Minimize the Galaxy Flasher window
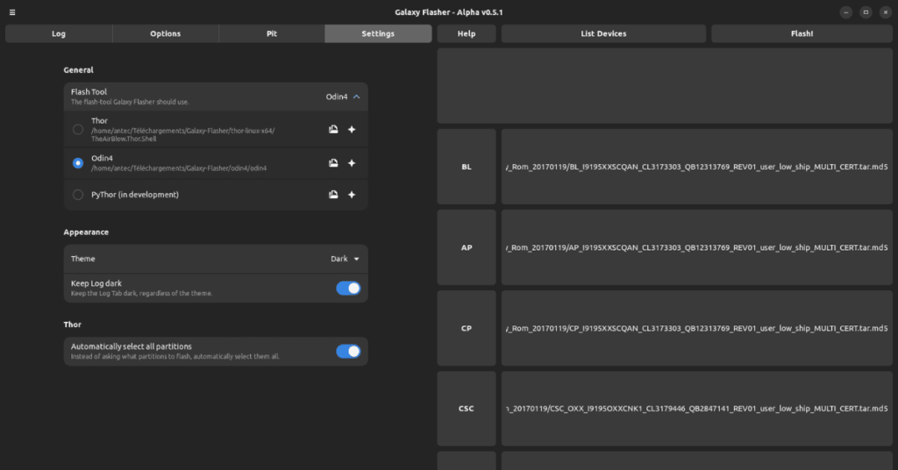The height and width of the screenshot is (470, 898). point(846,12)
